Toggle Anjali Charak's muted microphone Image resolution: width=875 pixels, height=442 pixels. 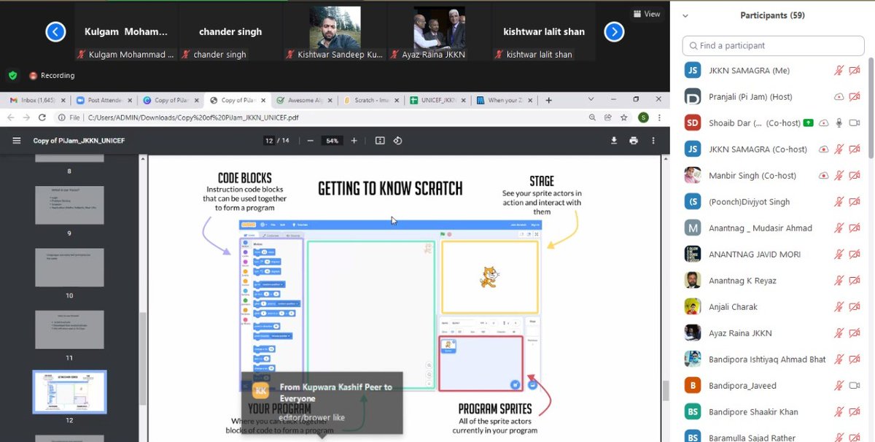click(x=839, y=306)
